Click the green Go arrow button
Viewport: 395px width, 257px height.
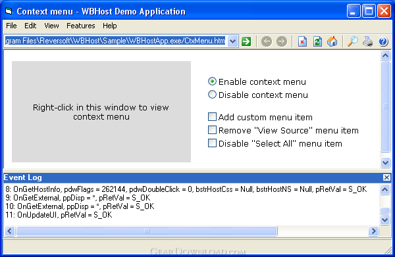tap(246, 41)
